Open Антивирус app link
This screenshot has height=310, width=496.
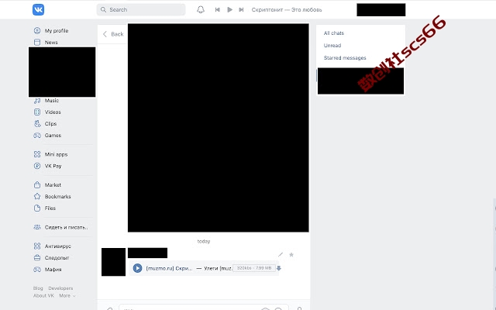pyautogui.click(x=57, y=246)
